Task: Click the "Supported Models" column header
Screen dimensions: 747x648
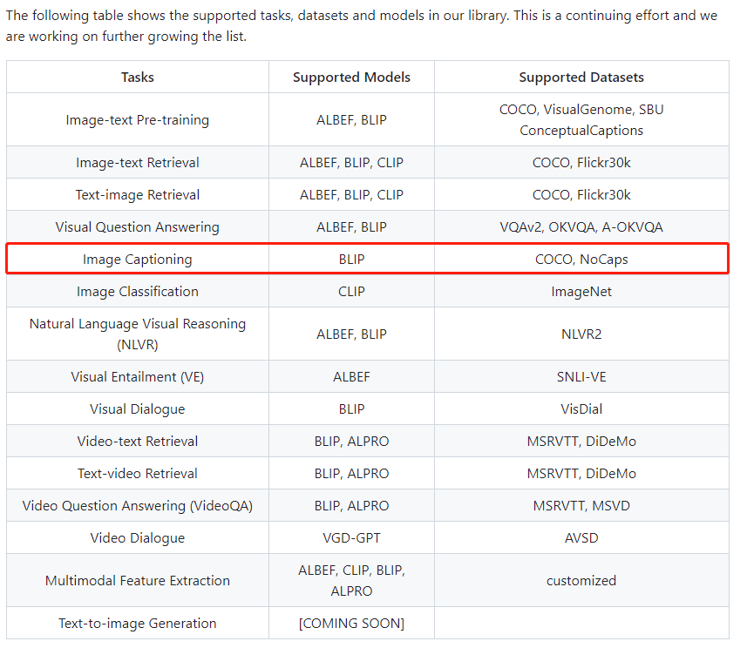Action: [351, 78]
